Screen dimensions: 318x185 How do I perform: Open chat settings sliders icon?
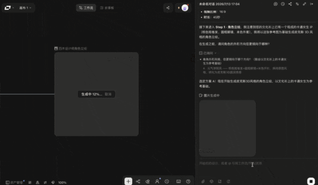point(297,4)
